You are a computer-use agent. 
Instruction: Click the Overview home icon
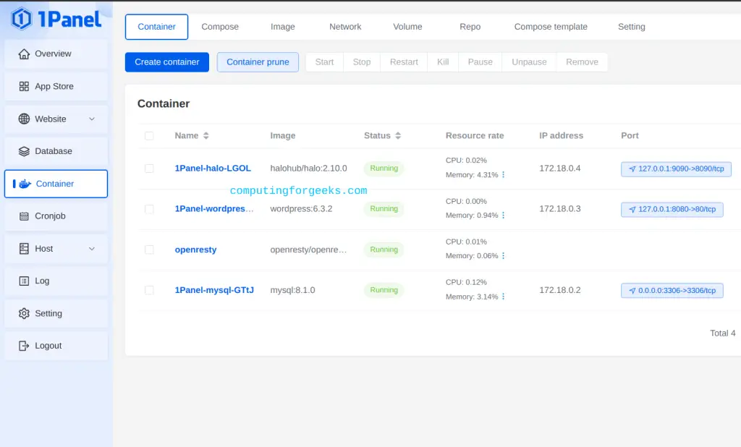click(x=24, y=54)
